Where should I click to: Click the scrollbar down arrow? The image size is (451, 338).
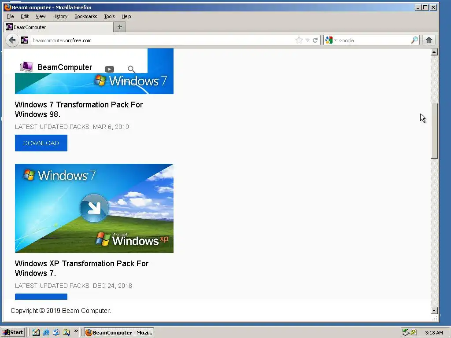[x=434, y=310]
